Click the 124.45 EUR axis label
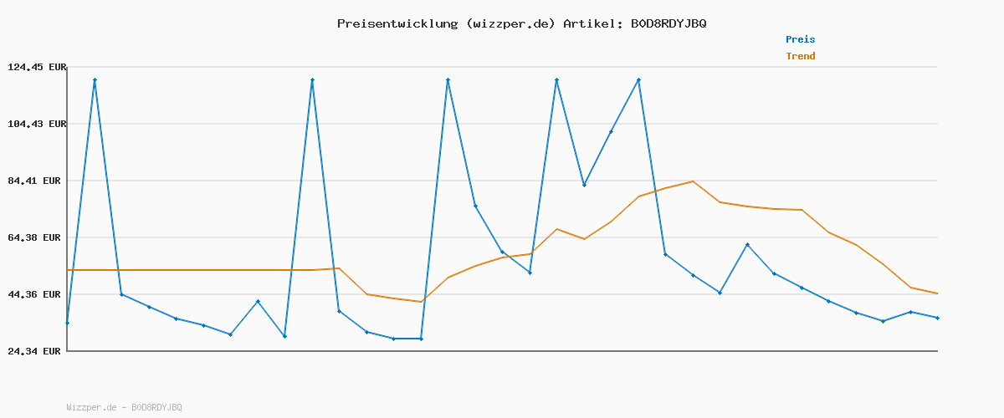This screenshot has height=418, width=1004. click(36, 67)
